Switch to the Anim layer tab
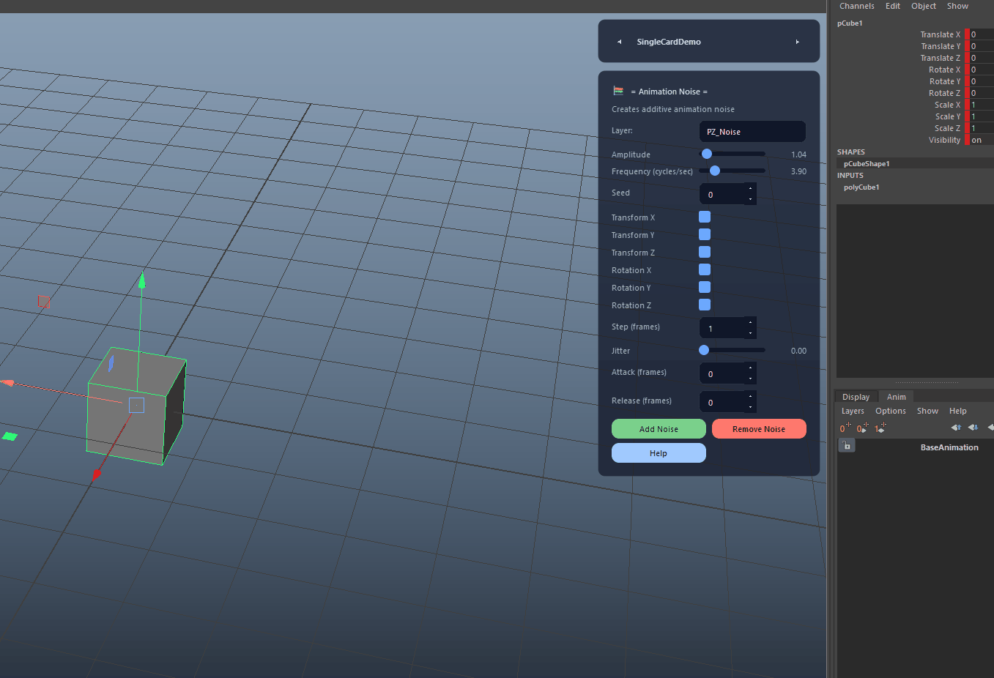Image resolution: width=994 pixels, height=678 pixels. 896,397
